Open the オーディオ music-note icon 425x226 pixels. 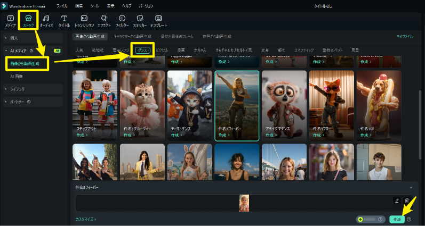coord(46,19)
